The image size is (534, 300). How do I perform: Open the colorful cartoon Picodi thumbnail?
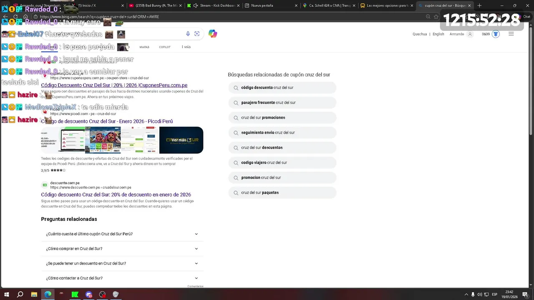(103, 140)
